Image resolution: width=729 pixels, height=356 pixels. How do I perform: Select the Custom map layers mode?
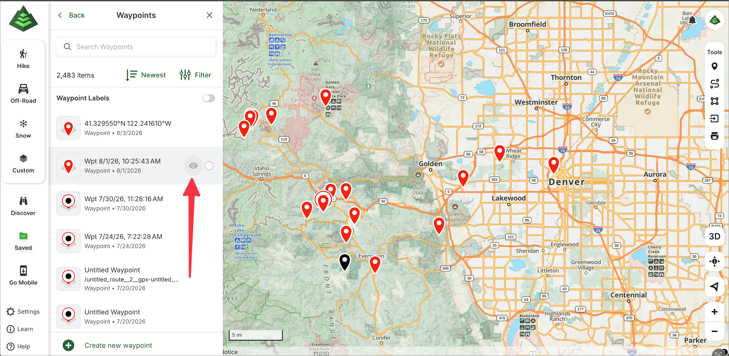point(23,164)
